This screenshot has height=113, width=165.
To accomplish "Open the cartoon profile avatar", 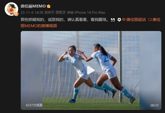I will point(11,9).
